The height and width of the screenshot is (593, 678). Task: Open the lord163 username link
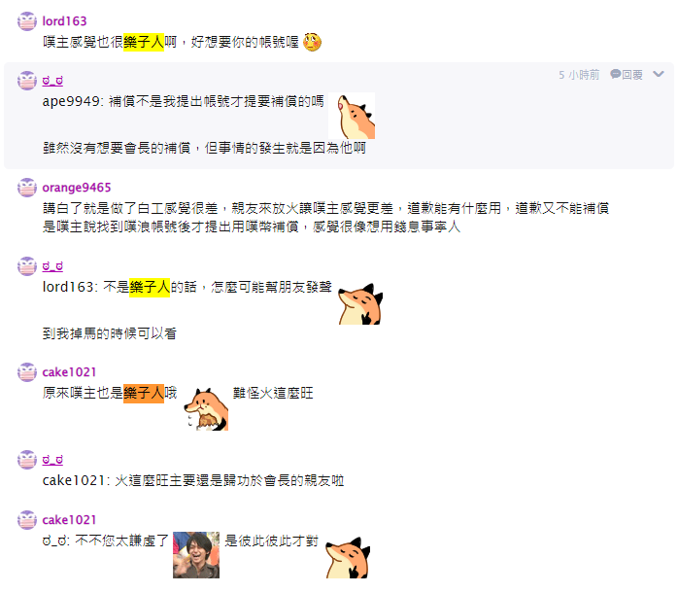click(64, 21)
